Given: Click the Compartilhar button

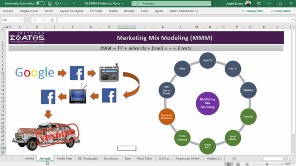Looking at the screenshot, I should click(x=253, y=11).
